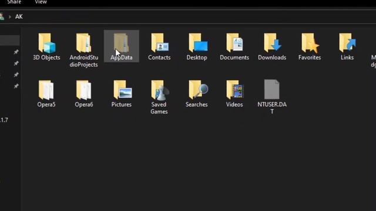This screenshot has width=376, height=211.
Task: Select the AppData folder icon
Action: [122, 43]
